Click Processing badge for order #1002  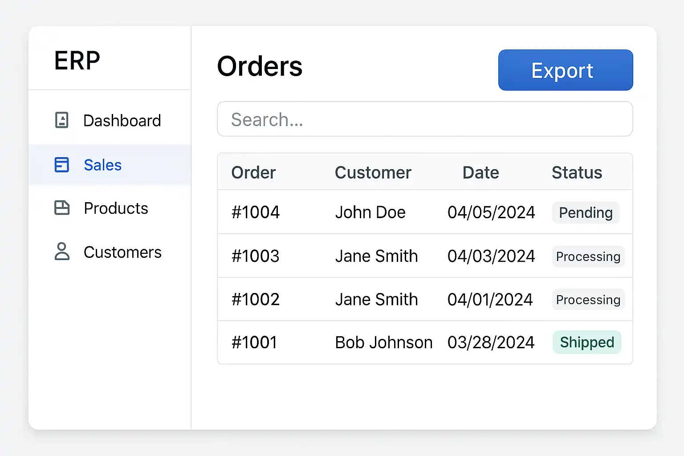(588, 300)
